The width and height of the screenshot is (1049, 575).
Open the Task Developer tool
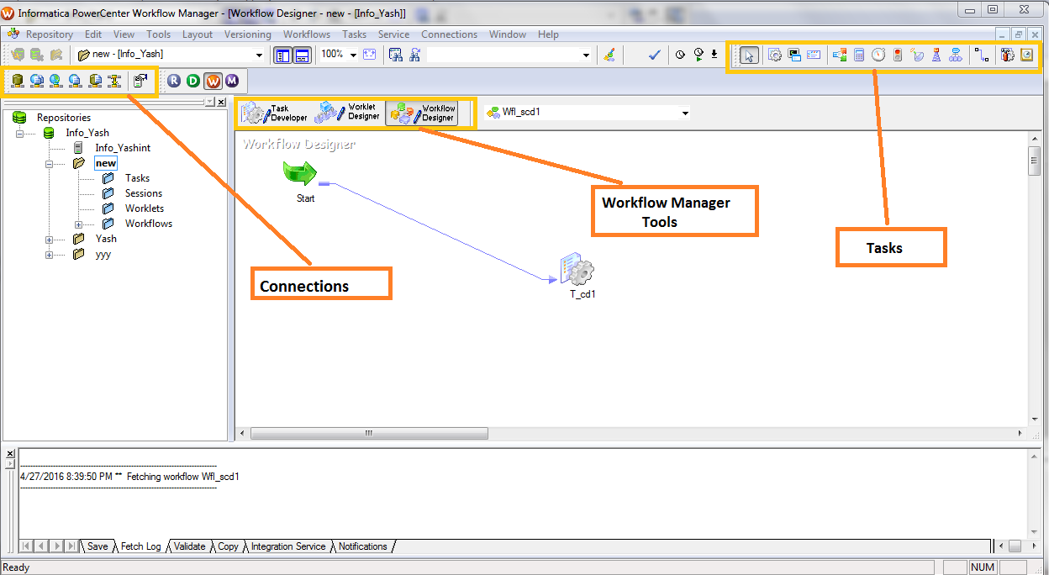pos(275,113)
